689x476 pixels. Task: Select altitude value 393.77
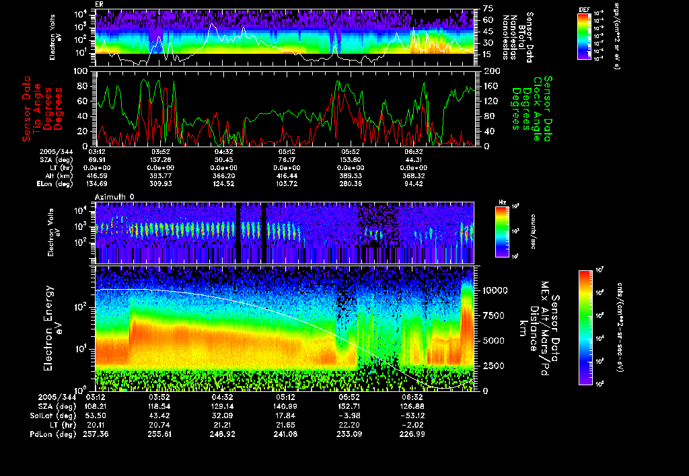(160, 175)
